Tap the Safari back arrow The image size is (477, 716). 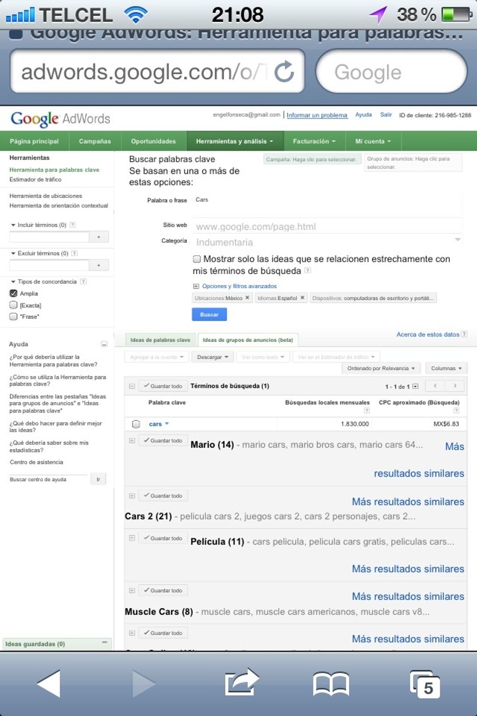(49, 683)
